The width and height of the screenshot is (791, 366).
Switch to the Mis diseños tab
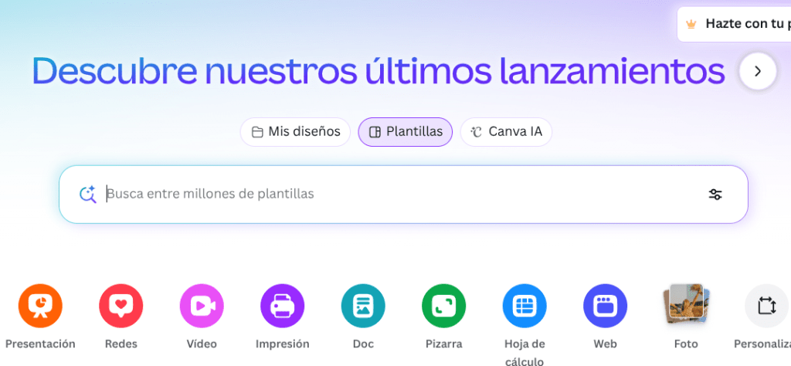pyautogui.click(x=295, y=132)
